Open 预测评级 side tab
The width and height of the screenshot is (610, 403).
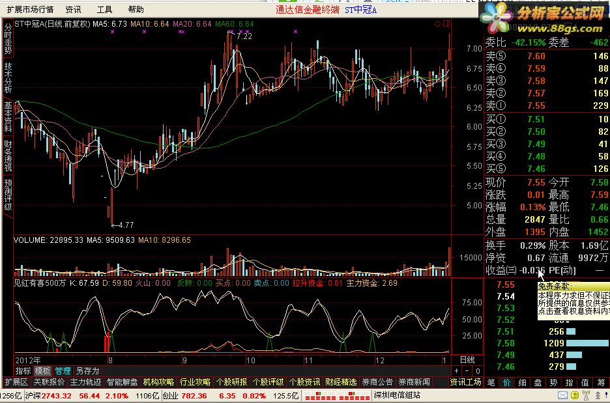coord(8,195)
